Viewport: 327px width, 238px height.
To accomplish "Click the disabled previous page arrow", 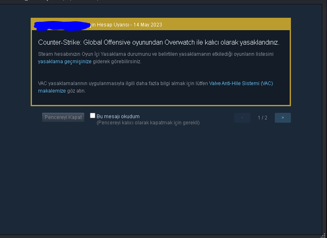I will (x=242, y=118).
